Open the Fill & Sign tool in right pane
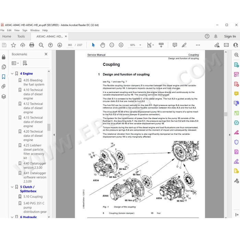 point(236,161)
